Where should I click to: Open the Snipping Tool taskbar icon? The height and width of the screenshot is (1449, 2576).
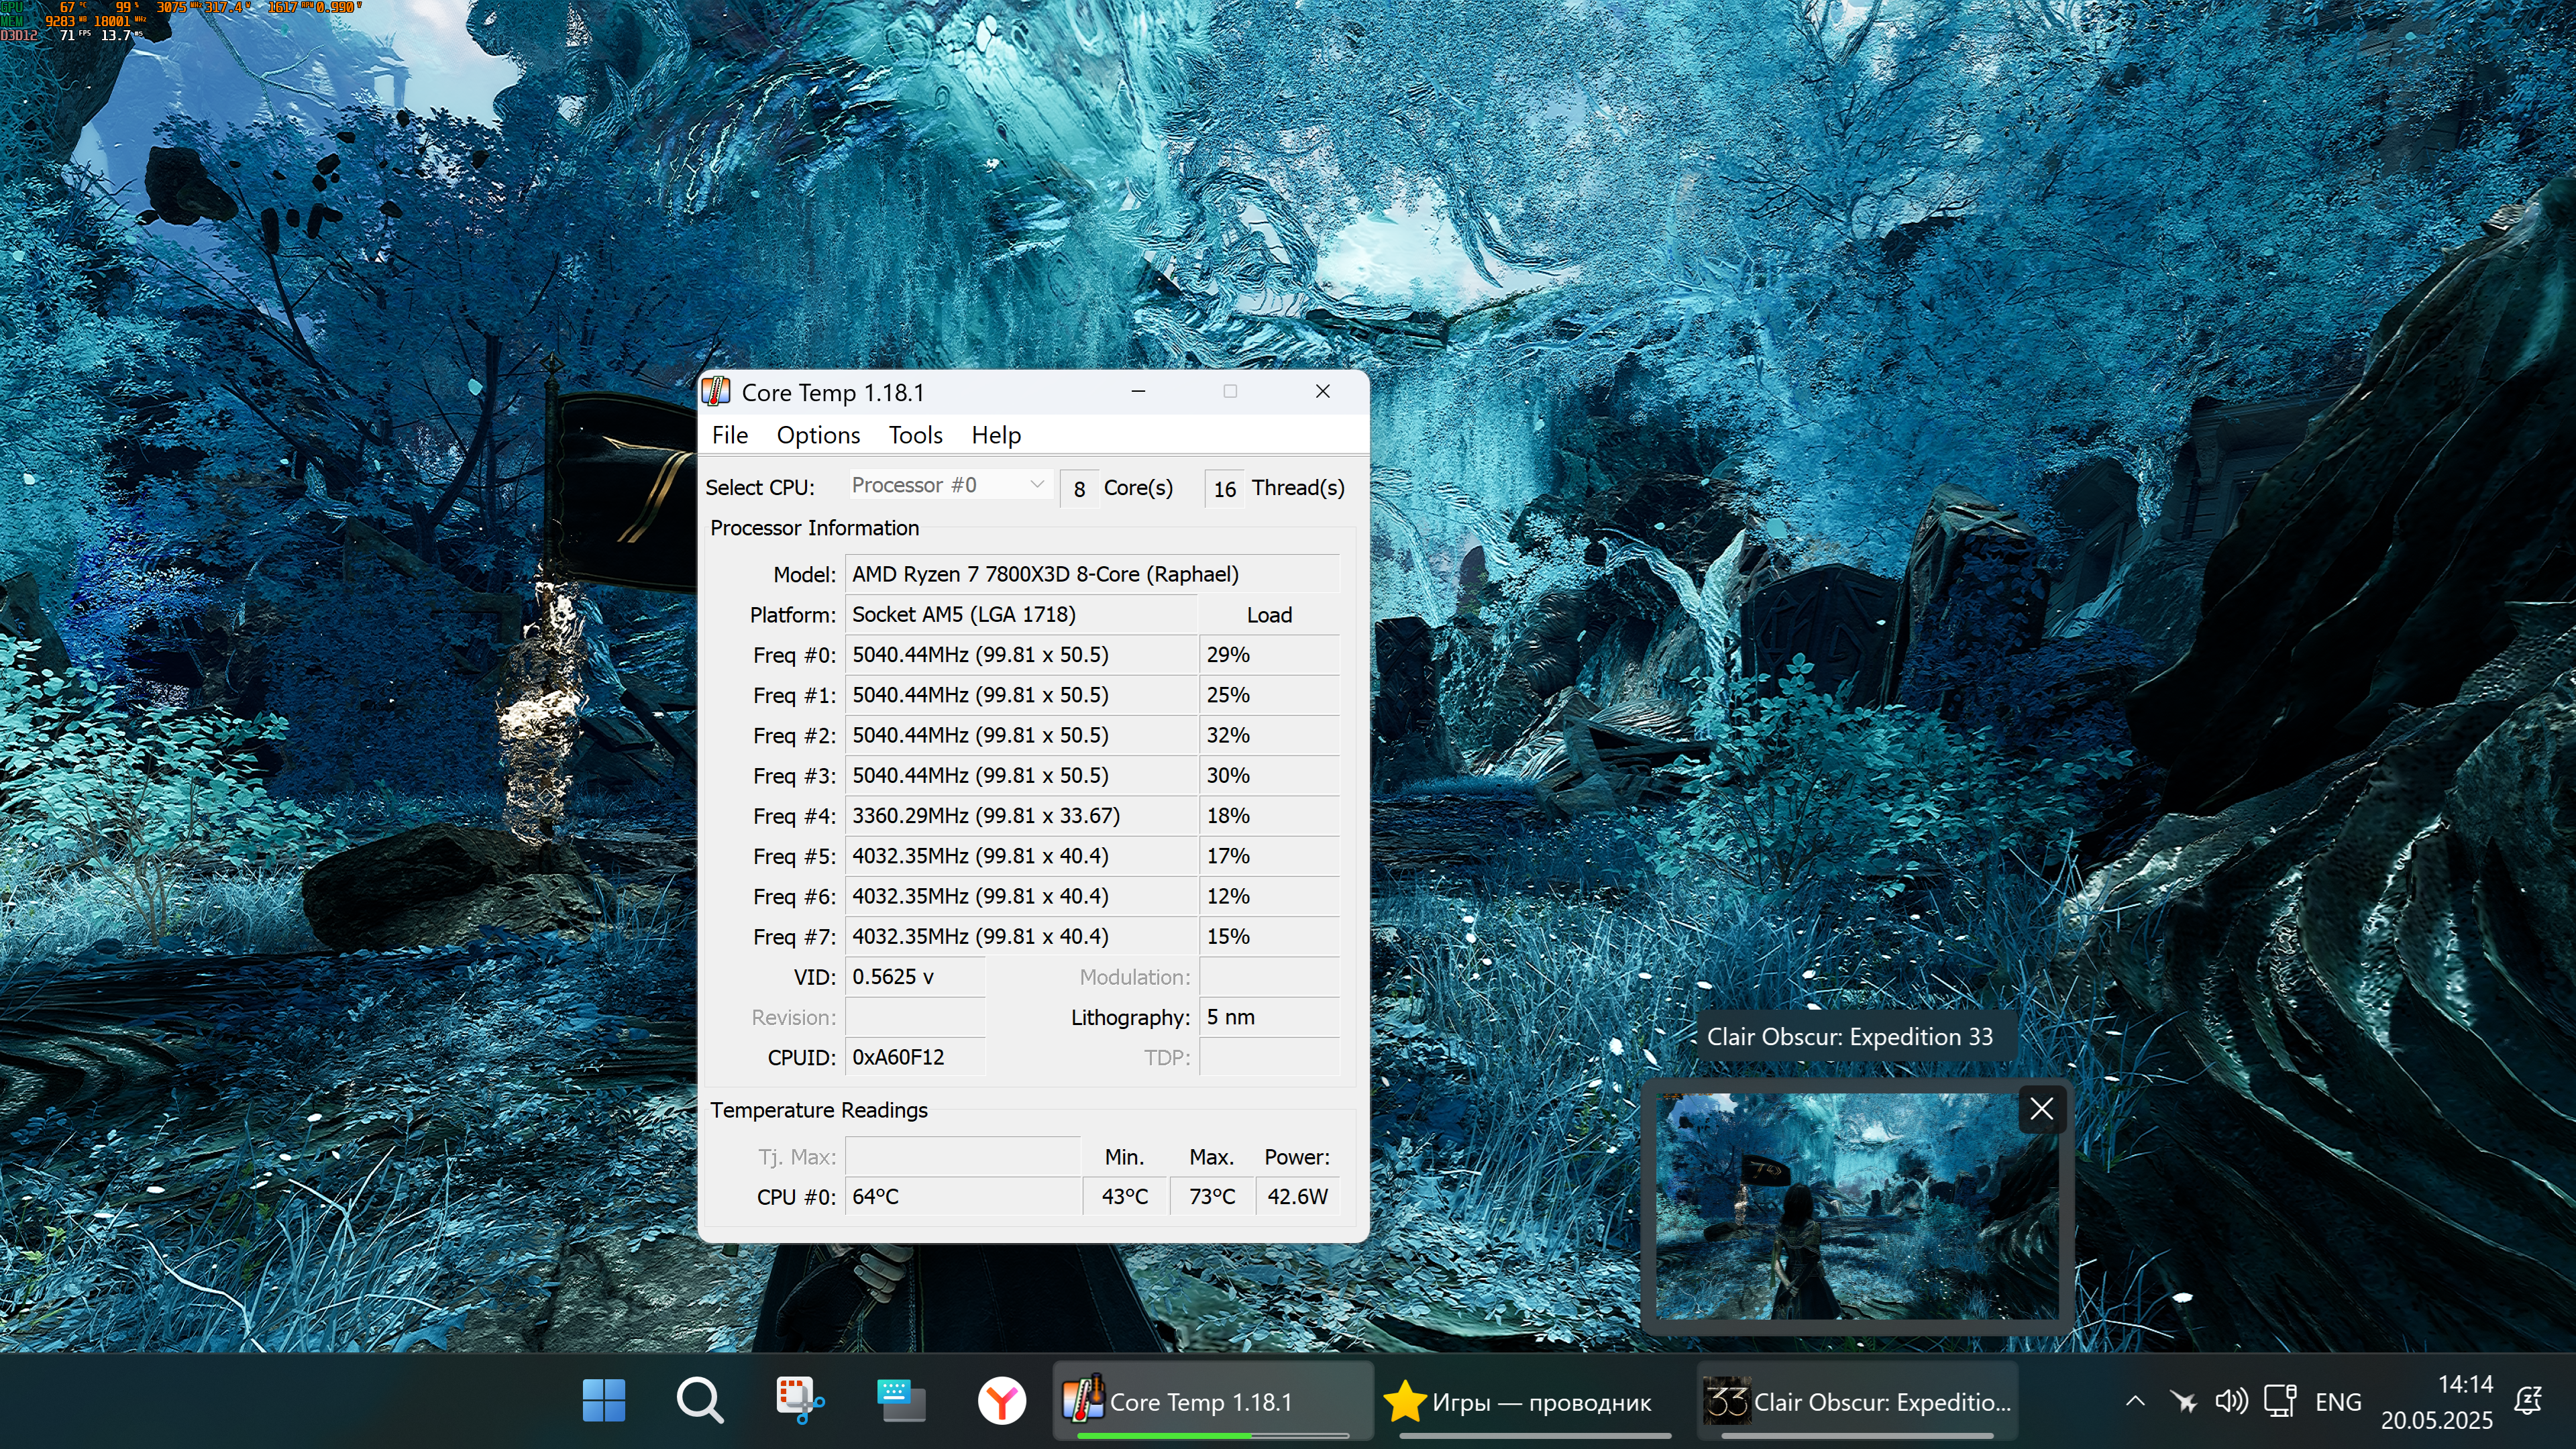[800, 1401]
